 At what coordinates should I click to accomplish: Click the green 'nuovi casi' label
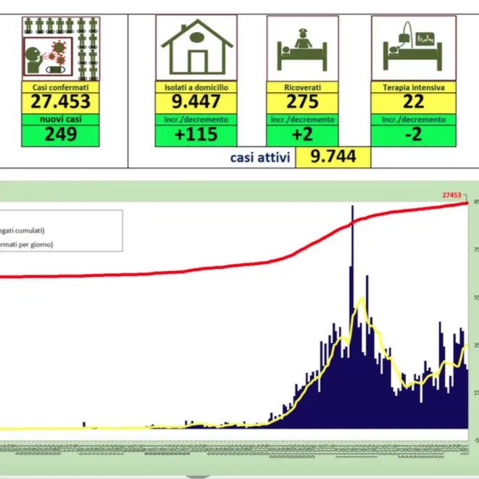tap(62, 119)
